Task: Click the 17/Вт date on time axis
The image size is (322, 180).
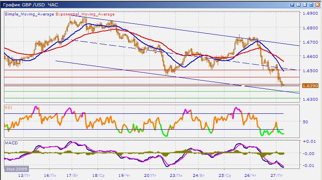Action: (x=71, y=174)
